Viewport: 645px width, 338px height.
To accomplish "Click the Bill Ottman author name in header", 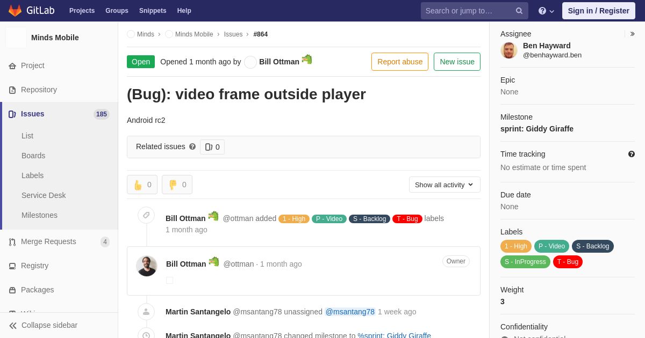I will (279, 62).
